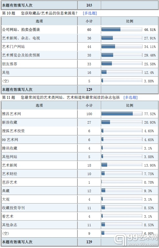Click the 艺术新闻 13.95% bar
Image resolution: width=159 pixels, height=248 pixels.
122,165
